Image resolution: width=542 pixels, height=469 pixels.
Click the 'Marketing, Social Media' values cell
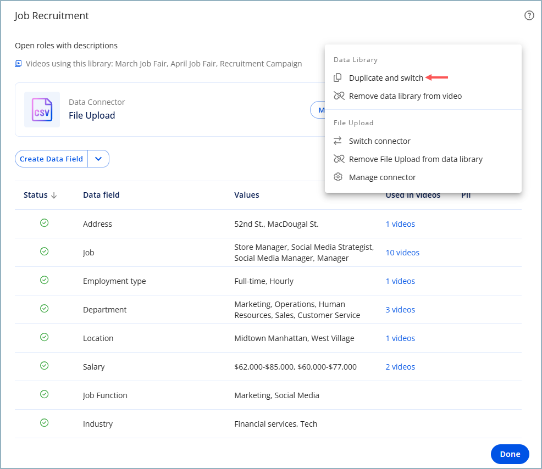point(277,395)
